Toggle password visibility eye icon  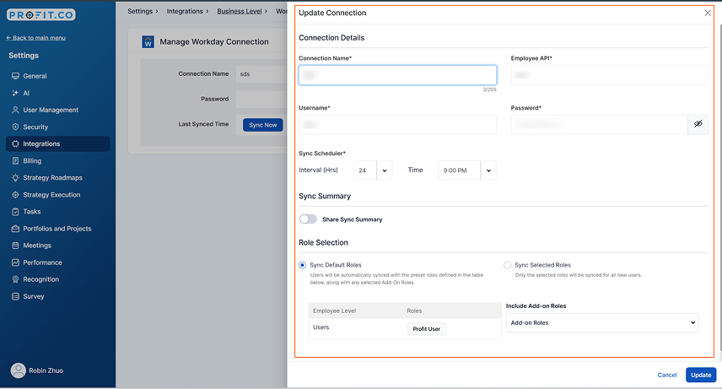tap(698, 124)
